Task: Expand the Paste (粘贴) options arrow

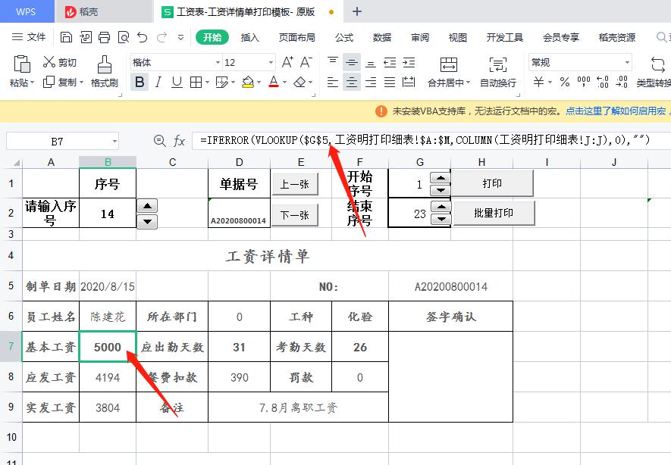Action: 32,82
